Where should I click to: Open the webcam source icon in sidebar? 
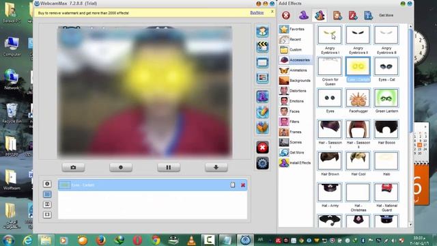click(262, 31)
